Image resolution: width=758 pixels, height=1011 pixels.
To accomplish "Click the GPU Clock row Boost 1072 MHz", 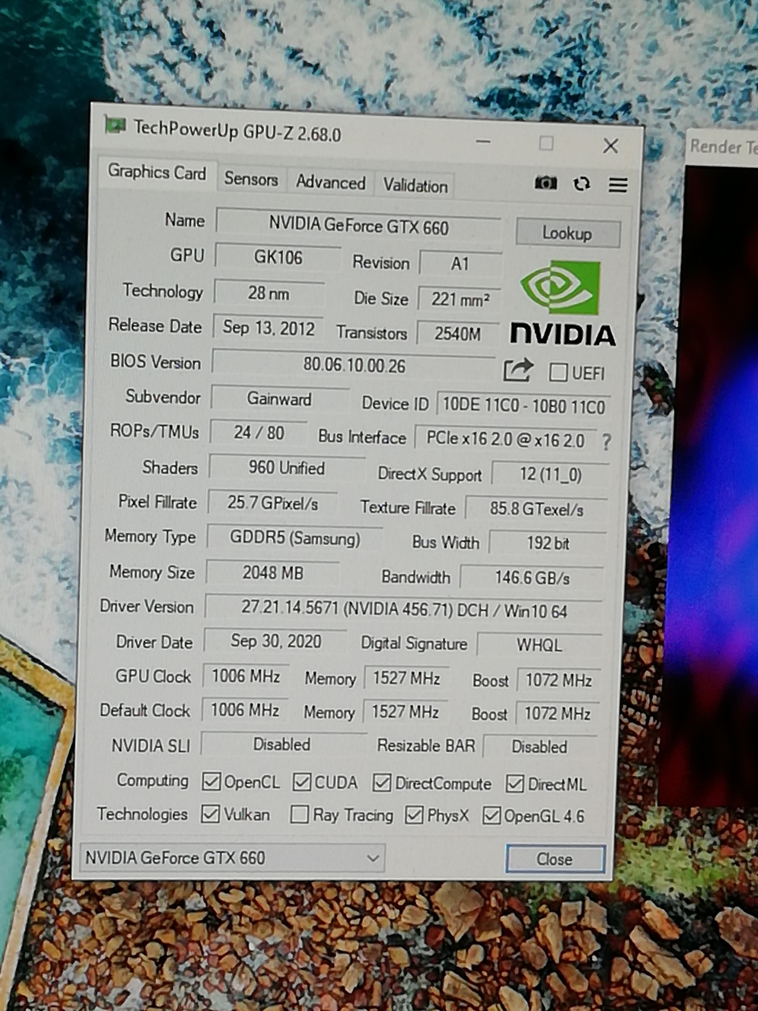I will [559, 680].
